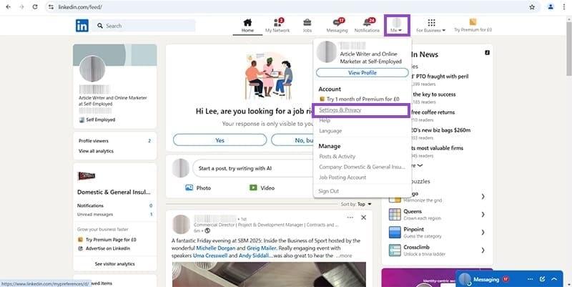Image resolution: width=572 pixels, height=287 pixels.
Task: Answer Yes to job question
Action: click(x=220, y=140)
